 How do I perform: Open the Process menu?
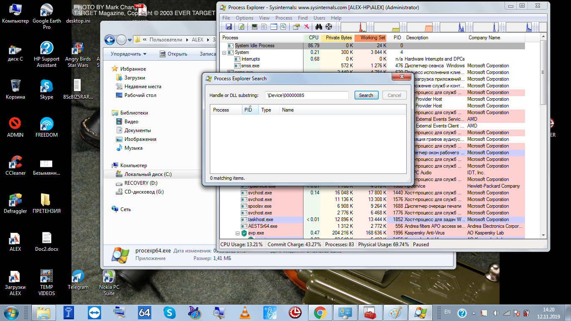tap(284, 18)
